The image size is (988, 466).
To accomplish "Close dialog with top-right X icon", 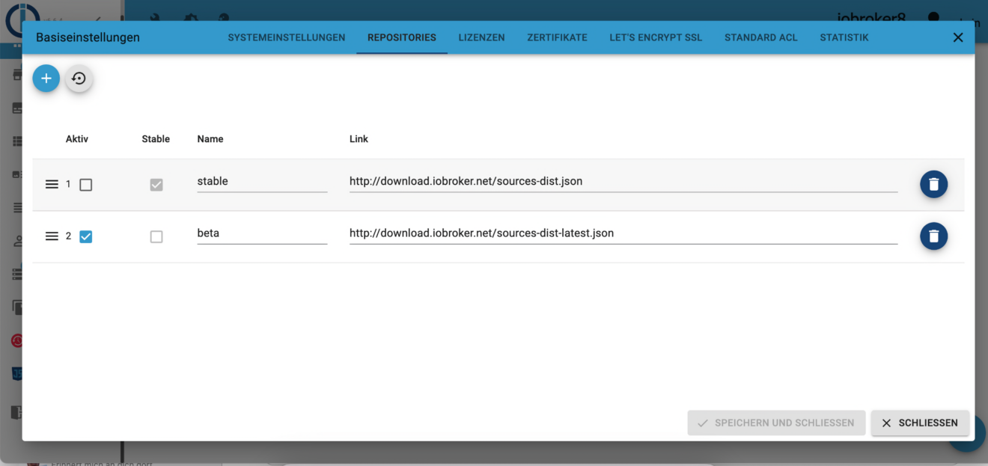I will pyautogui.click(x=958, y=37).
